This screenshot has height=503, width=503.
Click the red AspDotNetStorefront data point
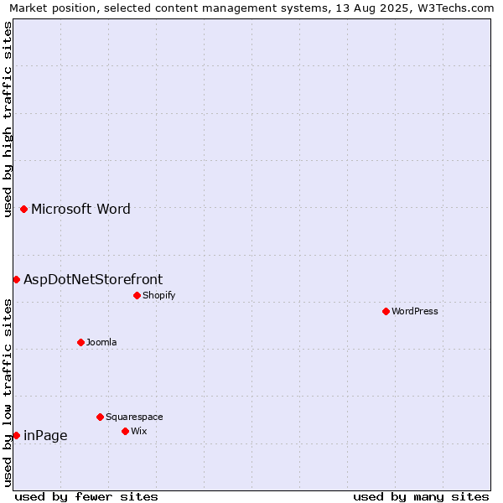point(17,280)
